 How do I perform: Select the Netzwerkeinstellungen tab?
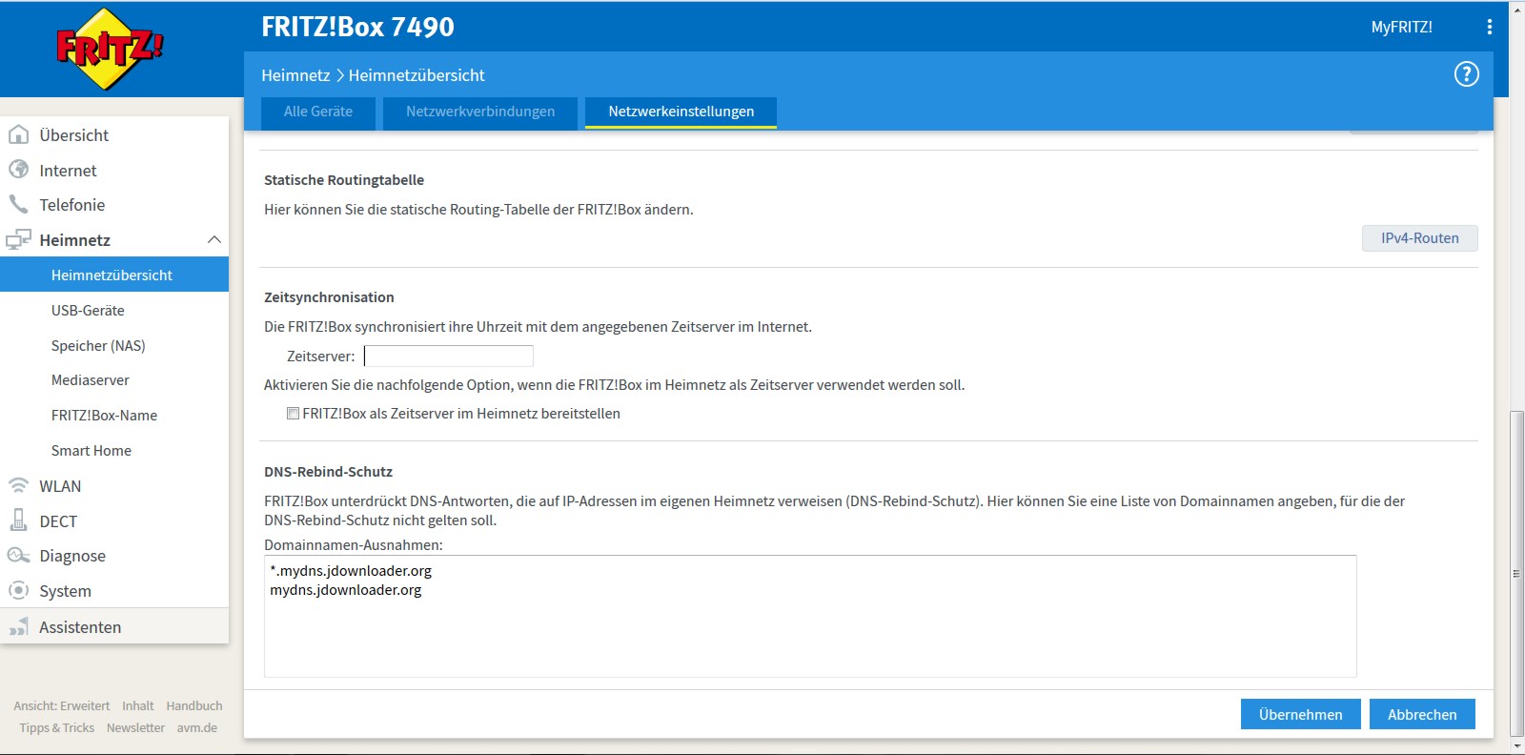click(x=681, y=112)
